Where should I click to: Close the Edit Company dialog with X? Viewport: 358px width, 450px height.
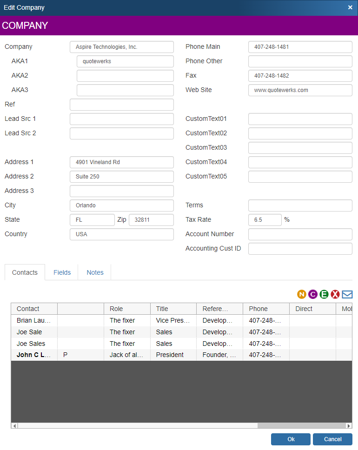pos(350,7)
